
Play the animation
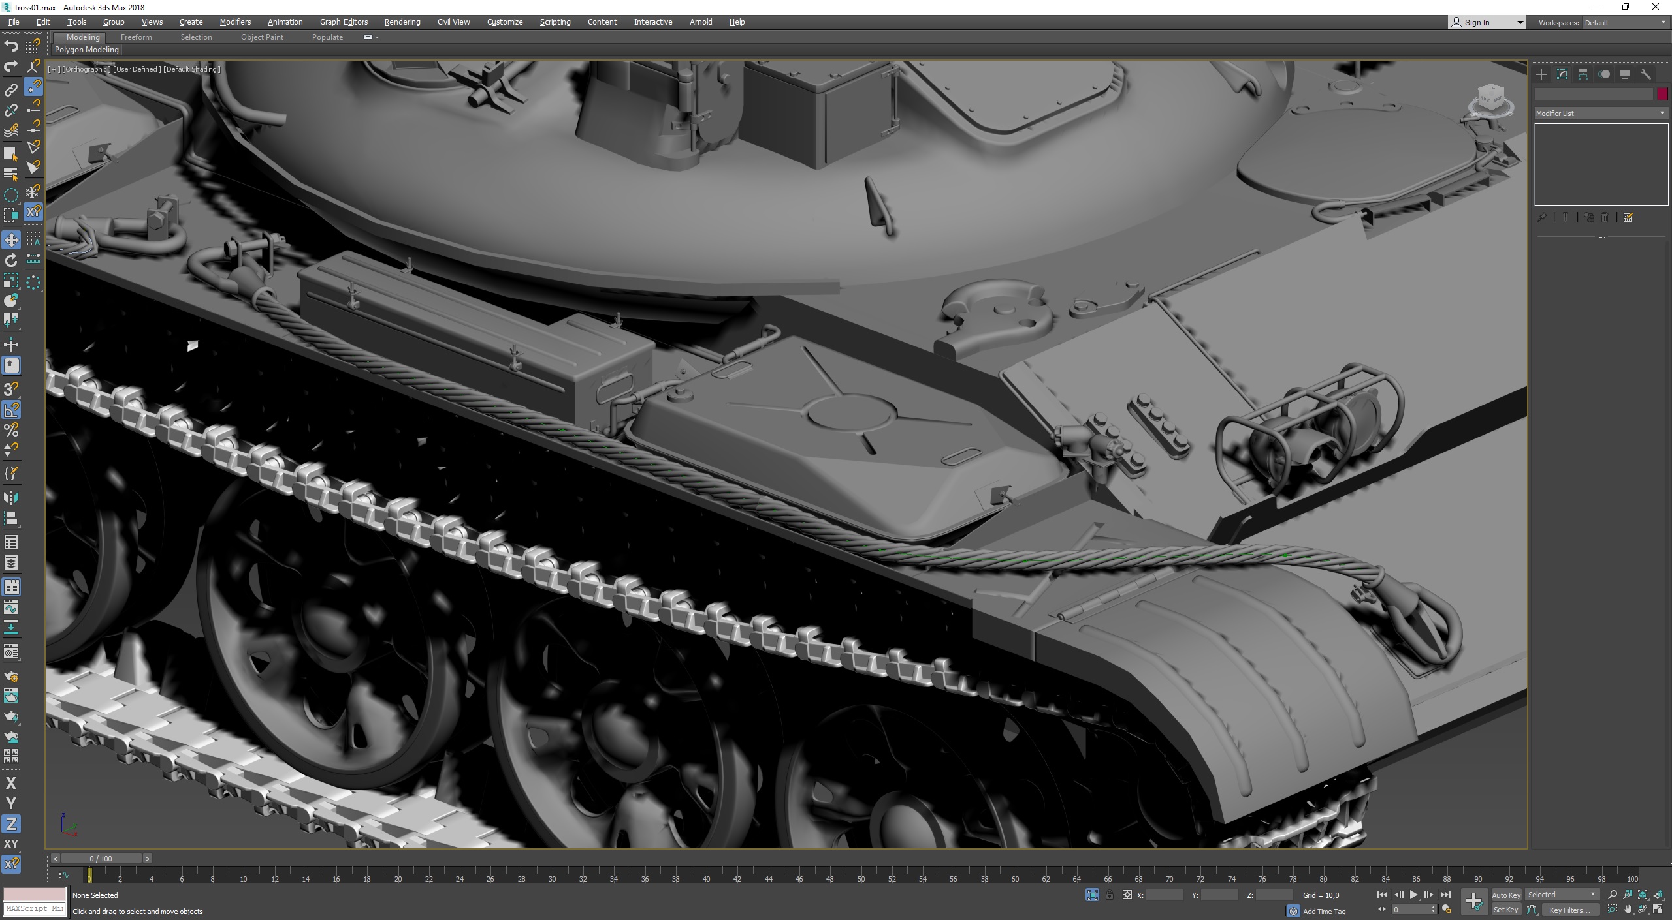(x=1413, y=895)
